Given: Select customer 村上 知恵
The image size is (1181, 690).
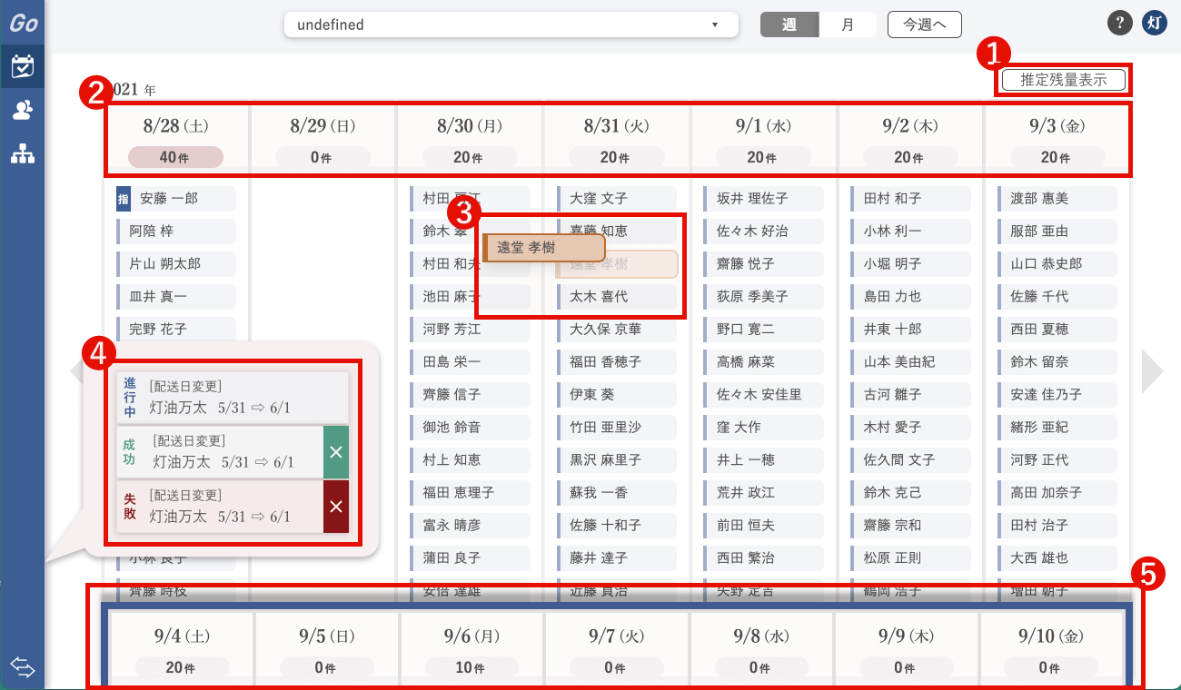Looking at the screenshot, I should click(470, 460).
